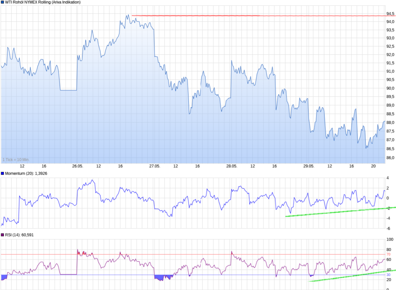The image size is (396, 290).
Task: Click the 94,5 price axis label
Action: tap(390, 13)
